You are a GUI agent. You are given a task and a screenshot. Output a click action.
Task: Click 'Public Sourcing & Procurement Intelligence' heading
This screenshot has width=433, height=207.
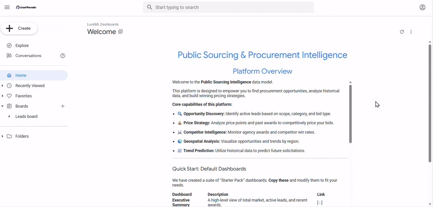262,55
